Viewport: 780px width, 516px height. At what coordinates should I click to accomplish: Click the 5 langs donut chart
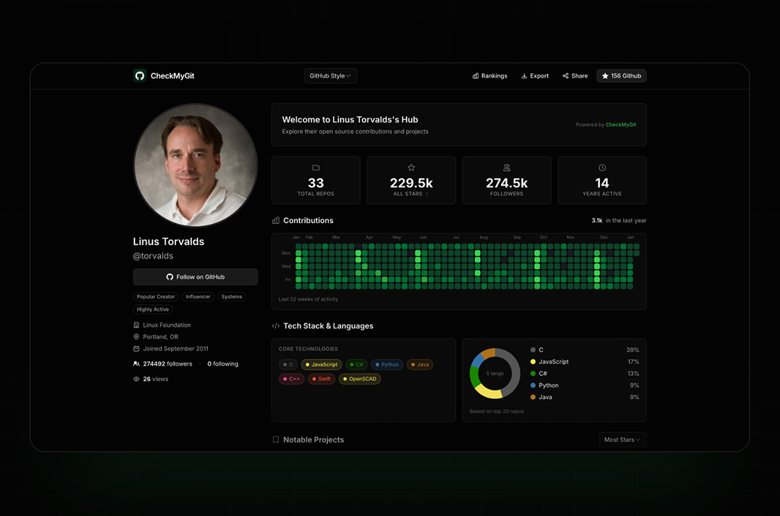click(x=495, y=373)
